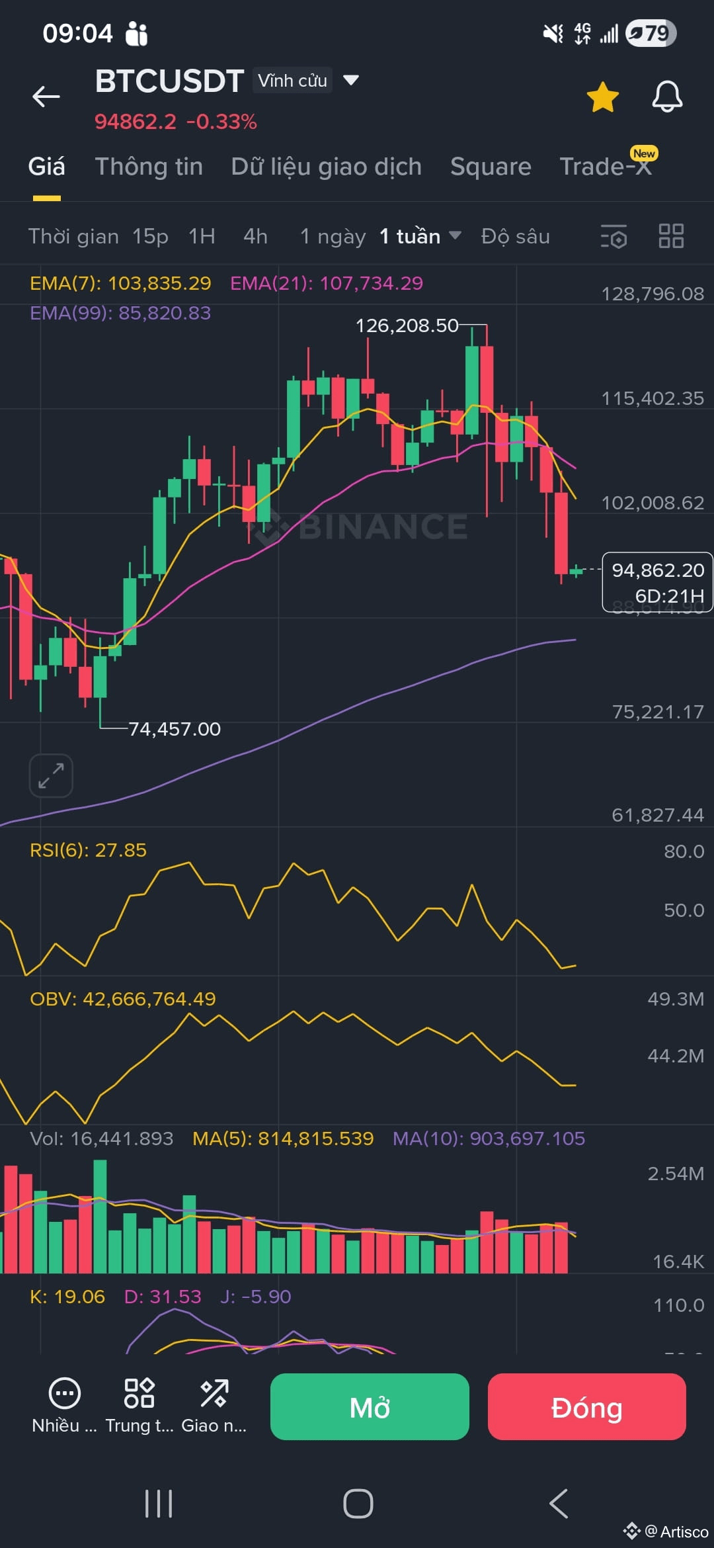The width and height of the screenshot is (714, 1548).
Task: Tap the RSI(6): 27.85 label
Action: pyautogui.click(x=88, y=850)
